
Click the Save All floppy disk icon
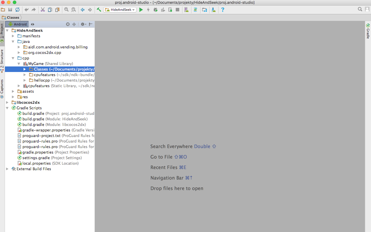pos(10,10)
